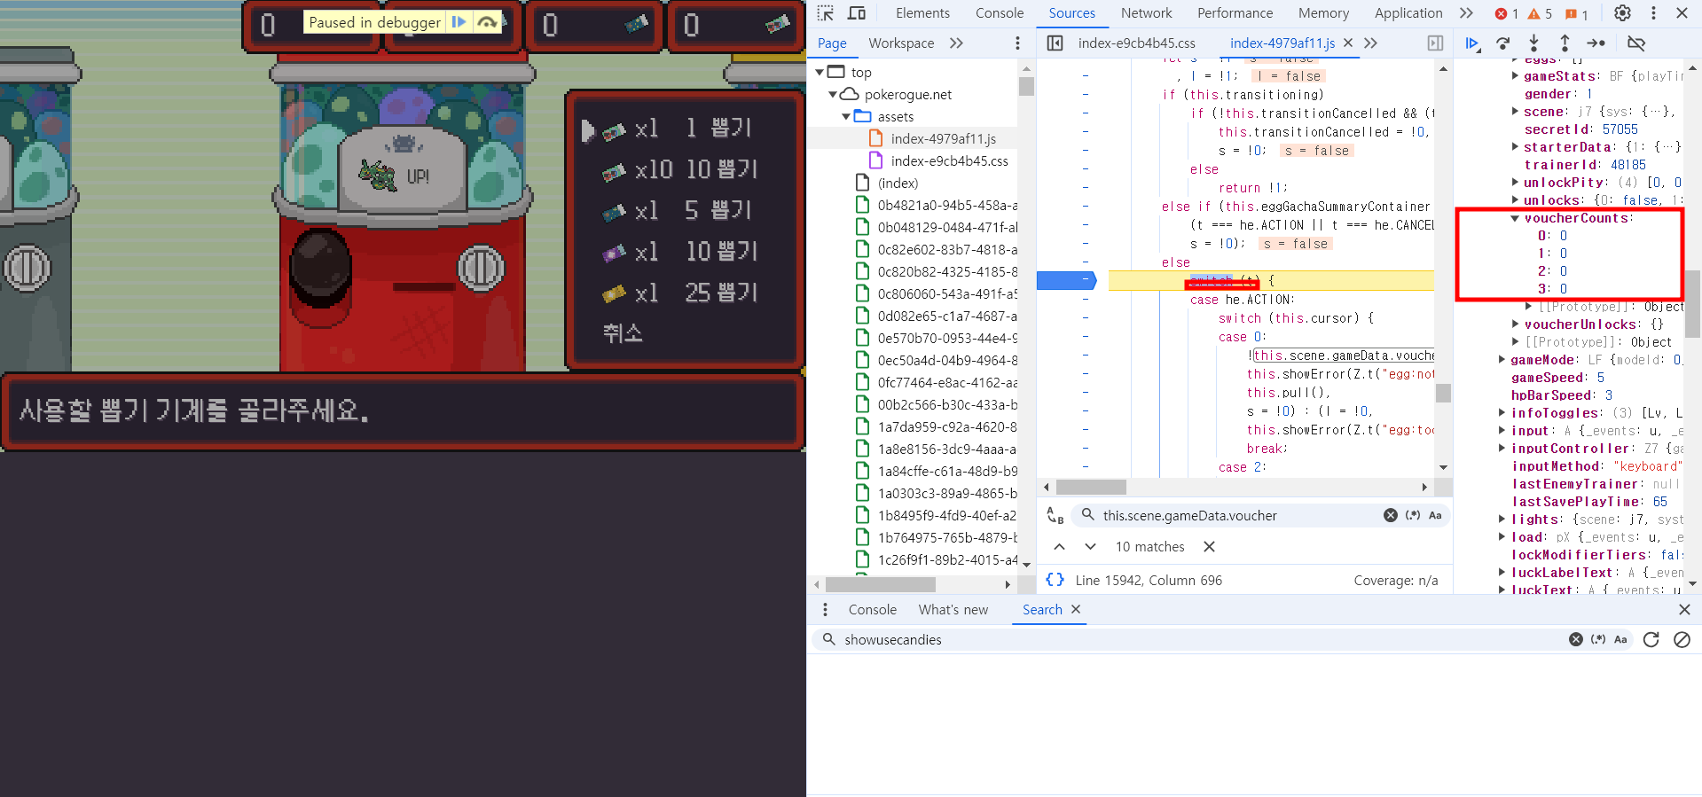Close the find bar
This screenshot has height=797, width=1702.
click(1209, 547)
